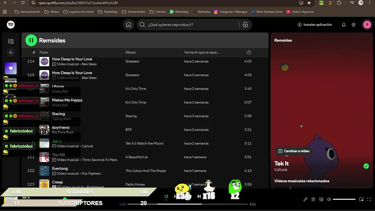The image size is (375, 211).
Task: Open Meta Business Suite bookmark
Action: tap(267, 12)
